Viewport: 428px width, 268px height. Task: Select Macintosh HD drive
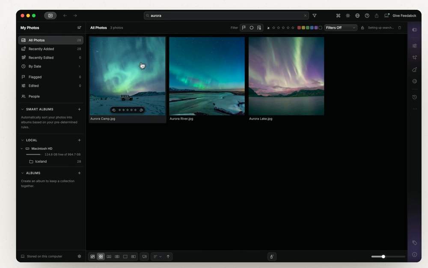point(42,149)
